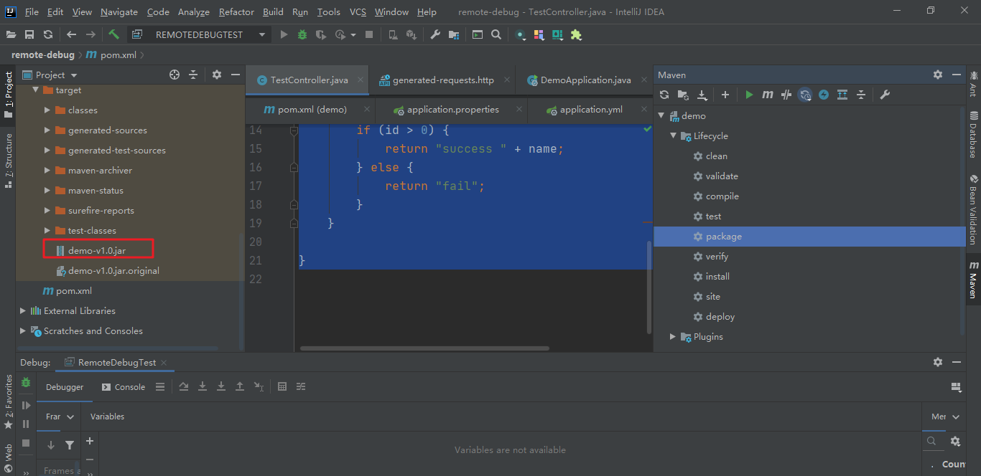Open the Project view dropdown

(x=74, y=75)
